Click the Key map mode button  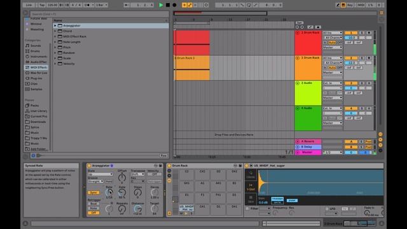(x=350, y=5)
